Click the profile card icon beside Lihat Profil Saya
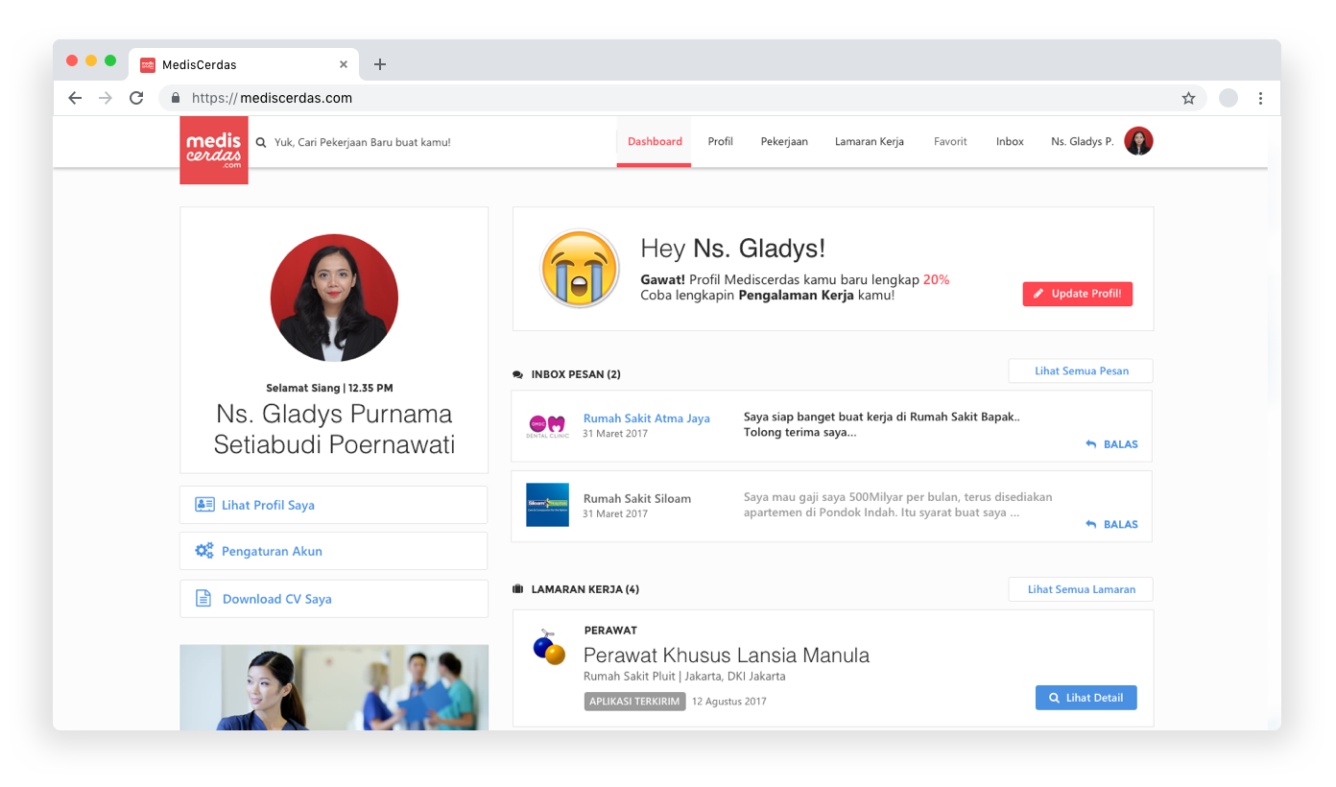The height and width of the screenshot is (787, 1336). pos(204,505)
